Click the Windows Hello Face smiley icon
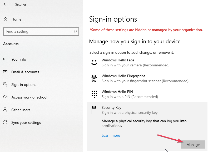 tap(94, 63)
